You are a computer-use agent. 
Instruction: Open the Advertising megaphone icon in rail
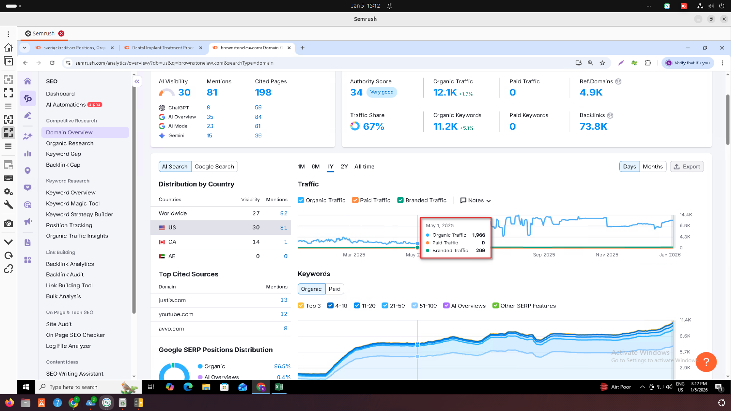(27, 221)
